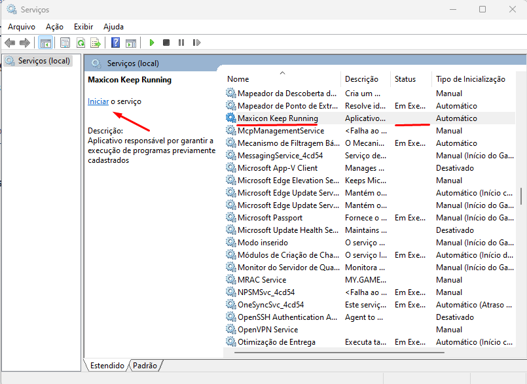
Task: Select OpenSSH Authentication A... row
Action: pyautogui.click(x=369, y=317)
